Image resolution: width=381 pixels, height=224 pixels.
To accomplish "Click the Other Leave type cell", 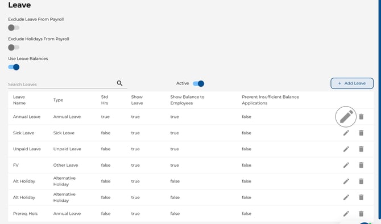I will [65, 165].
